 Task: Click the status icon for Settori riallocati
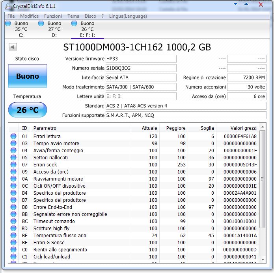coord(13,158)
